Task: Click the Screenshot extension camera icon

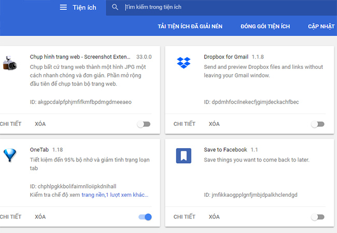Action: click(9, 64)
